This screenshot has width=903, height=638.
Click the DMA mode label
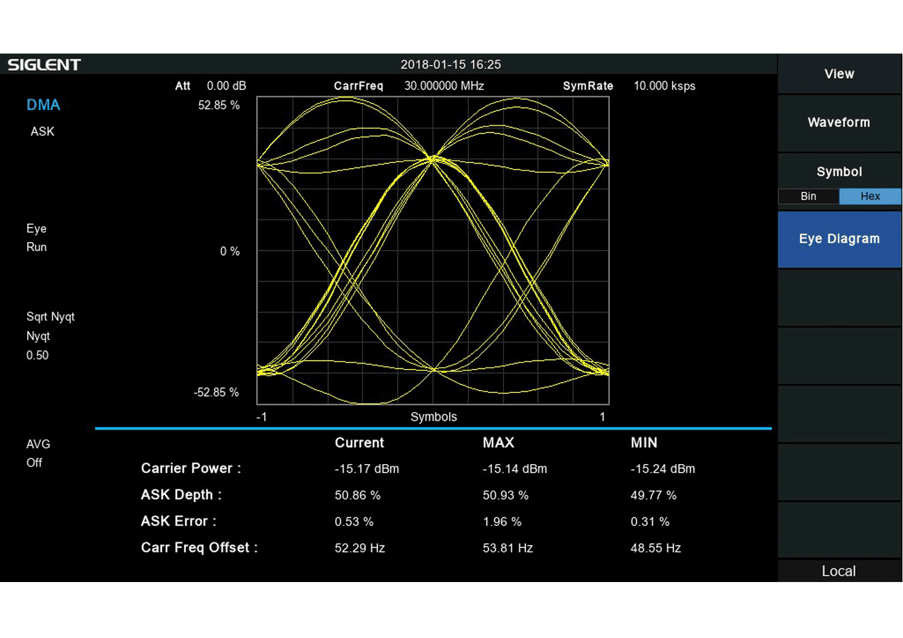(43, 105)
